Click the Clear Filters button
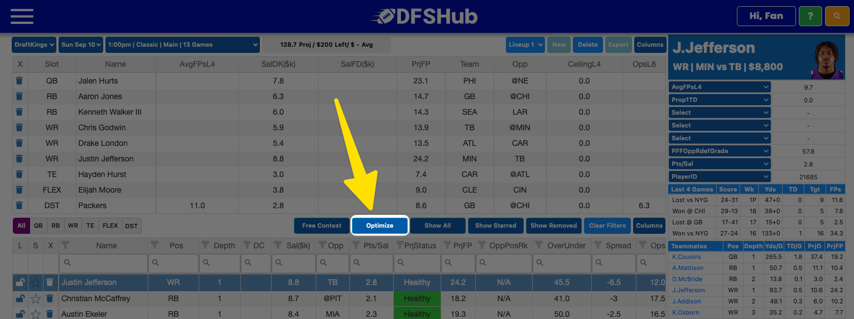 607,225
